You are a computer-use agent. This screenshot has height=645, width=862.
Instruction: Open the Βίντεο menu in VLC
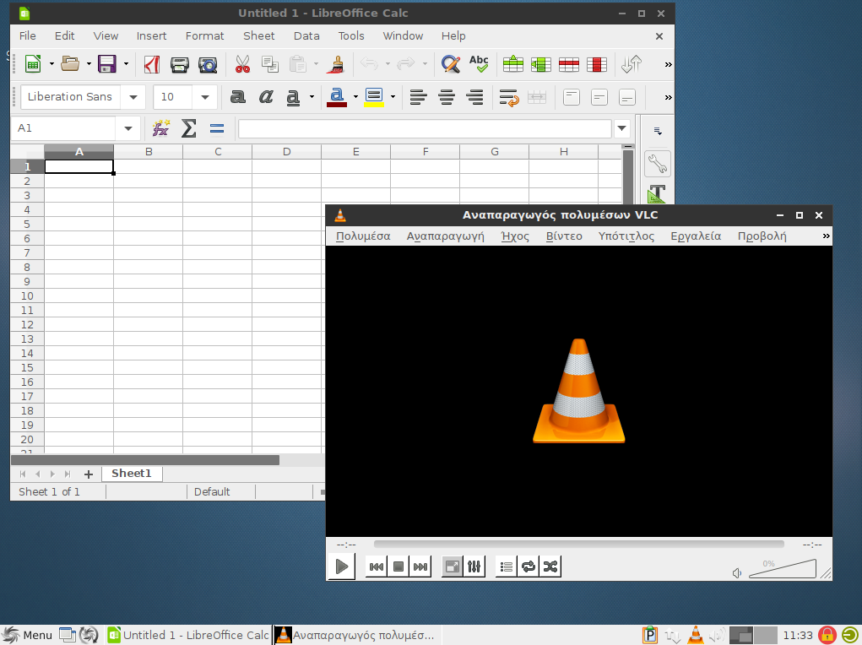click(563, 236)
